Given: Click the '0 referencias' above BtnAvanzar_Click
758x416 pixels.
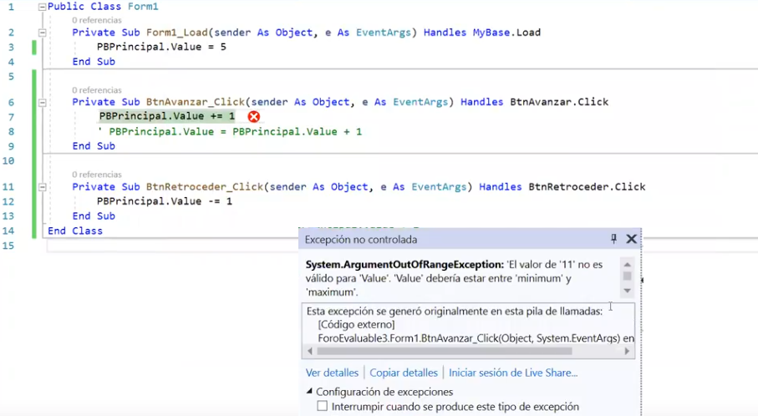Looking at the screenshot, I should 97,90.
